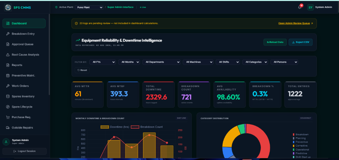
Task: Click the Approval Queue document icon
Action: click(8, 44)
